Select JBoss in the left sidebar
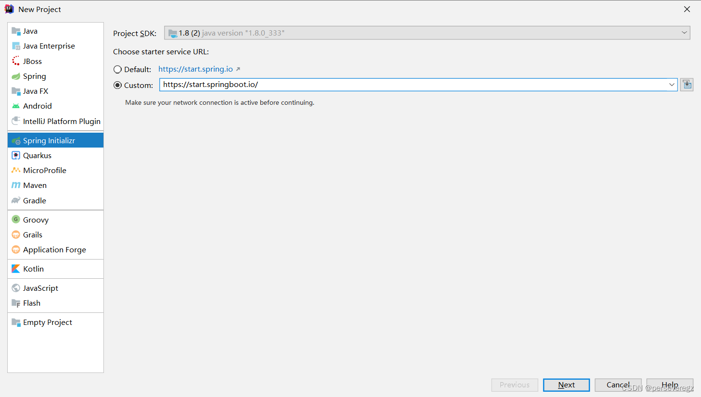This screenshot has width=701, height=397. coord(32,61)
